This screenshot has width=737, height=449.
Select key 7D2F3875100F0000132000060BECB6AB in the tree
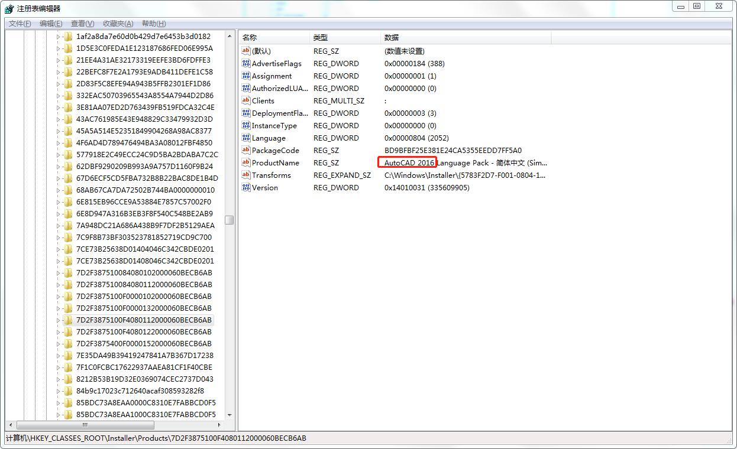pyautogui.click(x=144, y=308)
